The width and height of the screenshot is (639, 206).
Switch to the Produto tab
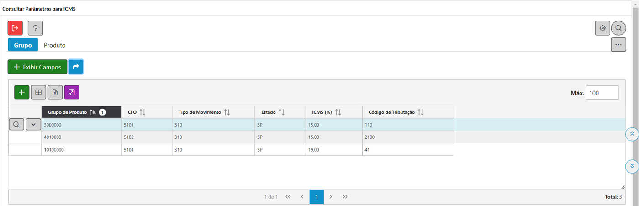tap(55, 45)
